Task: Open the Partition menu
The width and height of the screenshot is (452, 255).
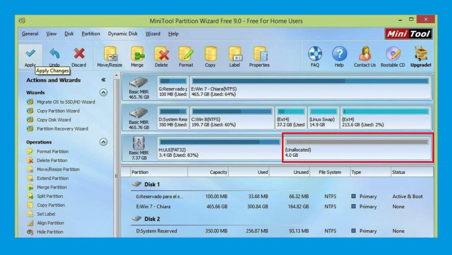Action: pos(91,33)
